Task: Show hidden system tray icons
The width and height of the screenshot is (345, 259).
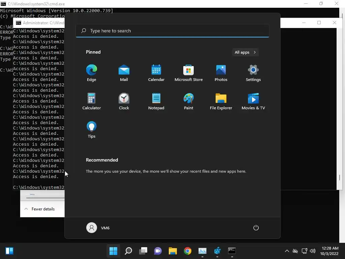Action: coord(287,251)
